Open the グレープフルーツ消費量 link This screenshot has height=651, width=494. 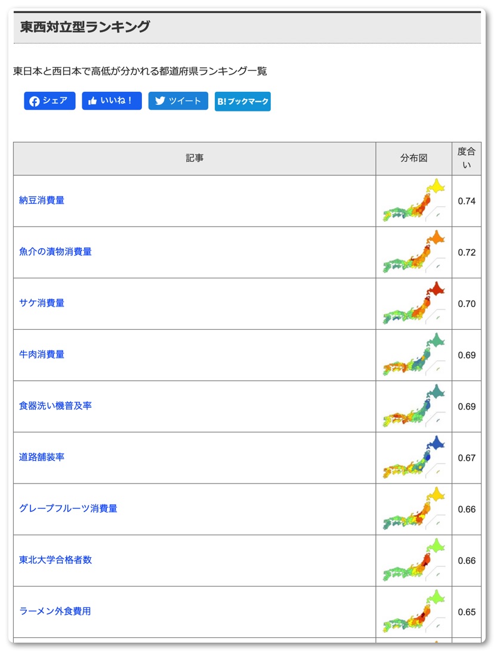(x=68, y=509)
